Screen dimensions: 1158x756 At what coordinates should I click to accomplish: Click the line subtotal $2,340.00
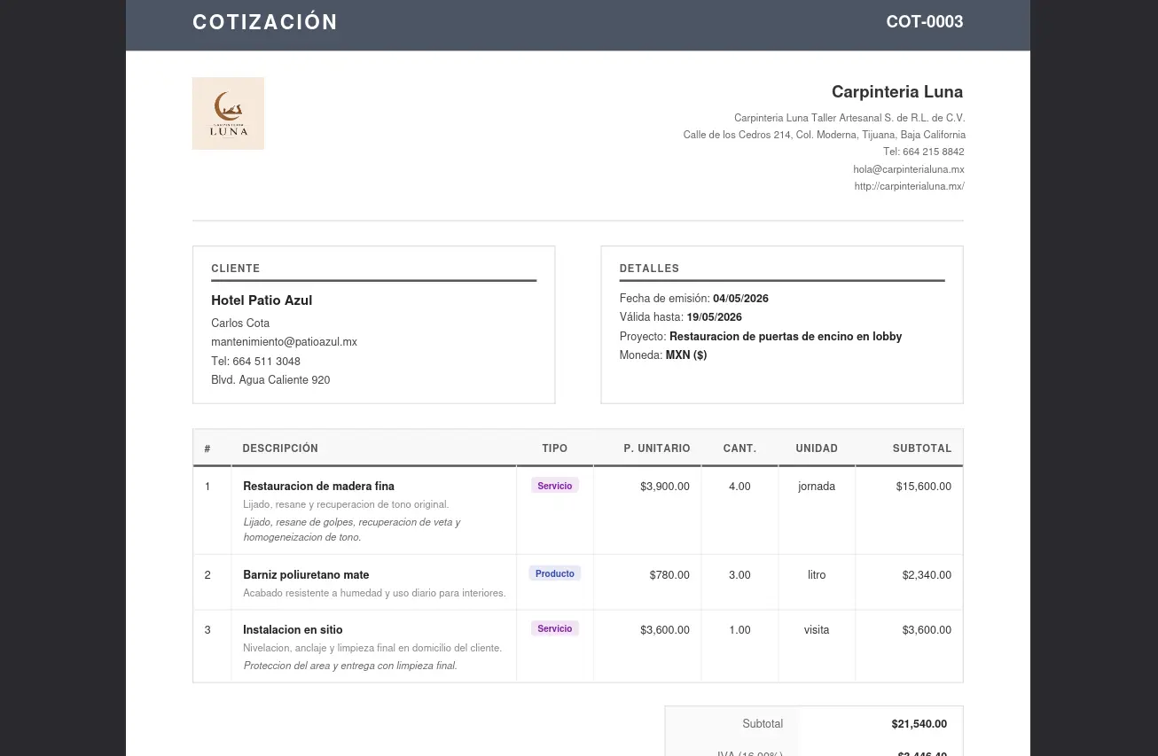click(x=927, y=575)
